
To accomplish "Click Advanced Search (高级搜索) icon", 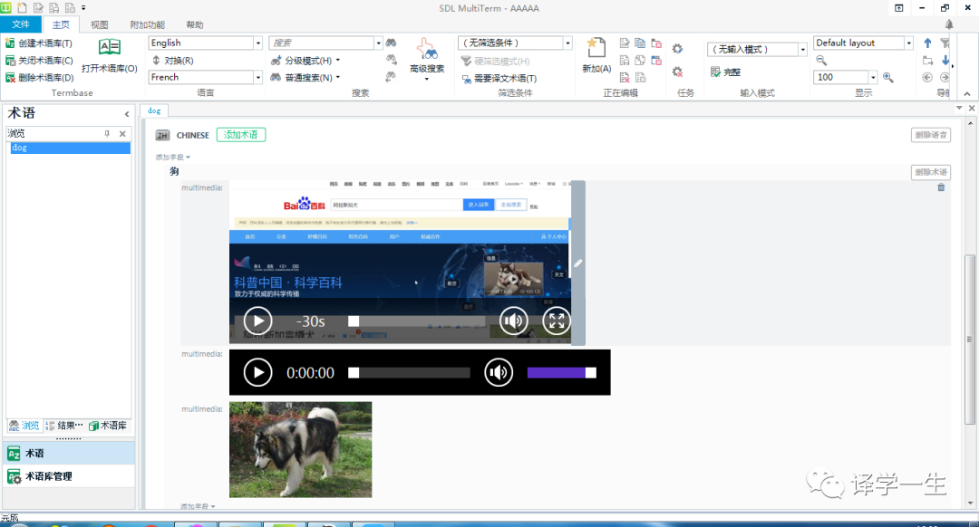I will 427,58.
